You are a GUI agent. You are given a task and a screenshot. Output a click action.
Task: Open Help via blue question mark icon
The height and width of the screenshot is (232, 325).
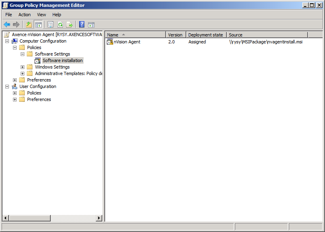point(82,24)
